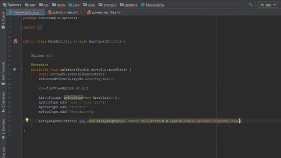Click the override gutter icon beside onCreate
The image size is (281, 158).
pyautogui.click(x=14, y=69)
